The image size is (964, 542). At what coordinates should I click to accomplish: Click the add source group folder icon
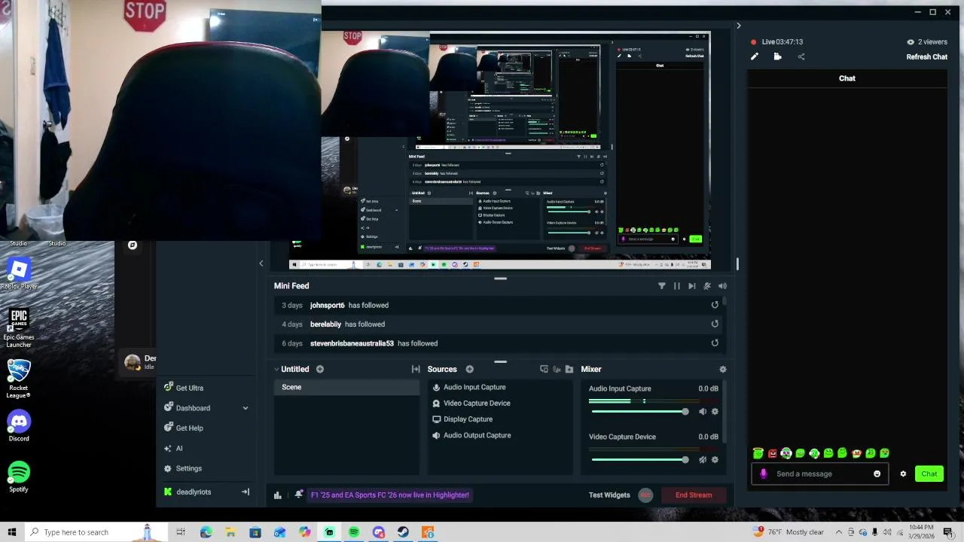point(569,370)
